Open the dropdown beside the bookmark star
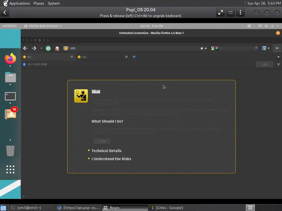The image size is (282, 211). point(206,48)
